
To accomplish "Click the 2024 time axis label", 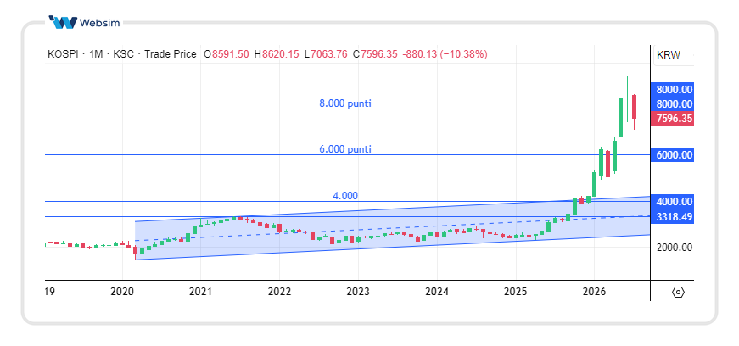I will (x=436, y=292).
